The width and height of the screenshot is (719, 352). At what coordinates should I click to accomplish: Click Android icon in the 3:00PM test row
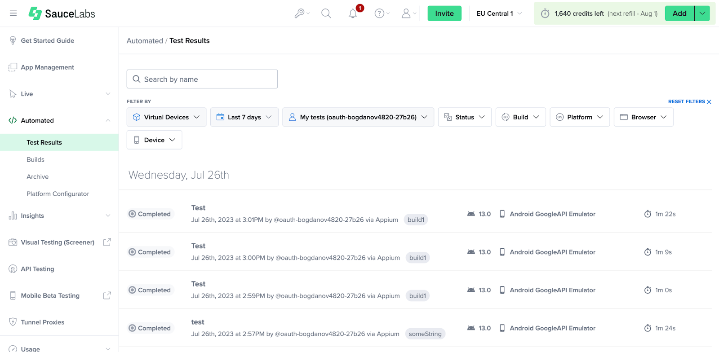click(471, 252)
